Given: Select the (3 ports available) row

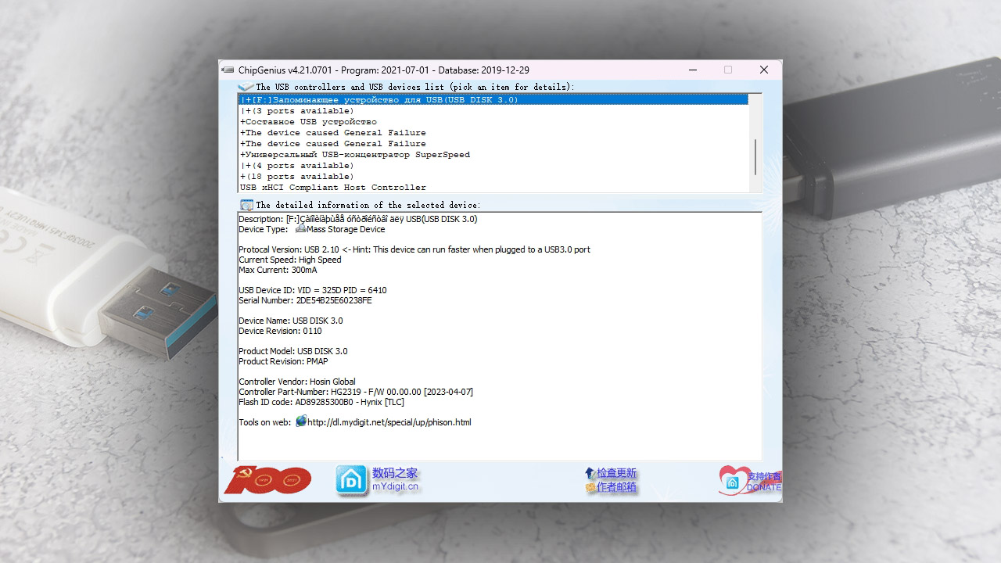Looking at the screenshot, I should [x=493, y=110].
